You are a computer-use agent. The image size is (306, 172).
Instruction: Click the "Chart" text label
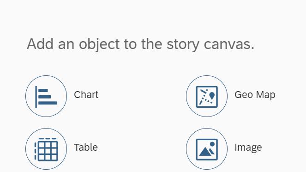click(86, 95)
